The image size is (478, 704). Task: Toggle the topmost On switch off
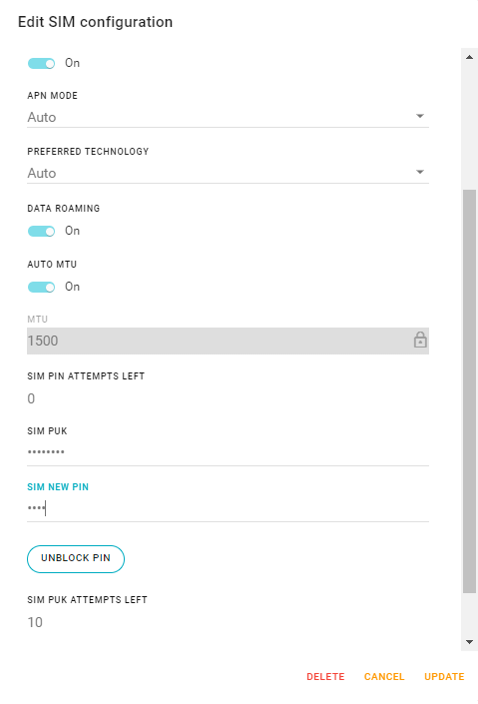[41, 63]
